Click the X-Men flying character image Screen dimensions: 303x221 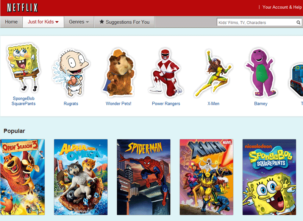click(x=213, y=73)
